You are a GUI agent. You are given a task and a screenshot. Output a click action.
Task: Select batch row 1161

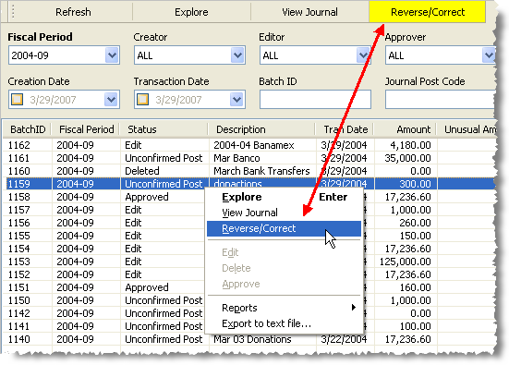(x=249, y=158)
